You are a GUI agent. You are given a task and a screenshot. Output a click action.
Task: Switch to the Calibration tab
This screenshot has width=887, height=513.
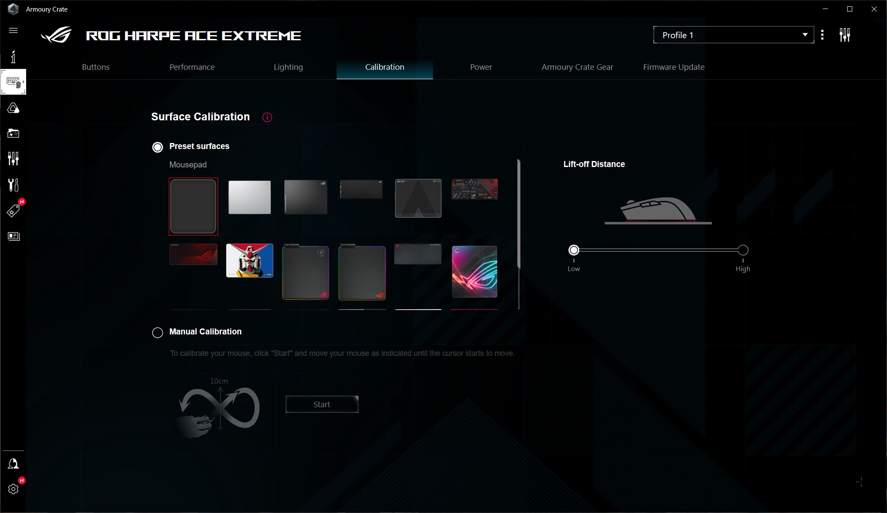point(385,67)
